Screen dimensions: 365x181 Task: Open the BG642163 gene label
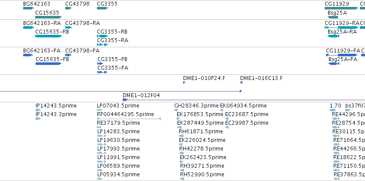tap(36, 4)
